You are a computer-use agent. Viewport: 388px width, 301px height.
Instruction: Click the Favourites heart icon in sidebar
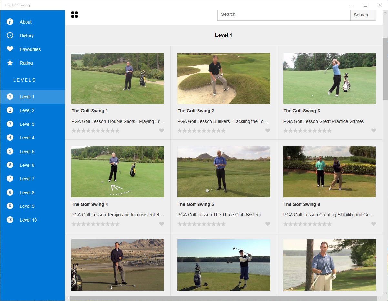click(x=10, y=49)
